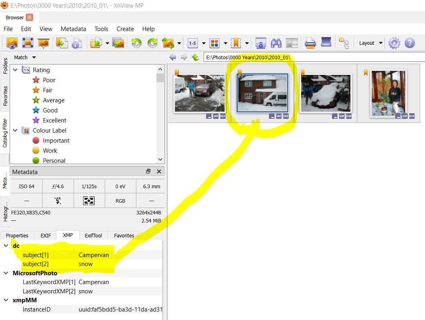Click the capture screen camera icon
The width and height of the screenshot is (425, 320).
point(260,43)
